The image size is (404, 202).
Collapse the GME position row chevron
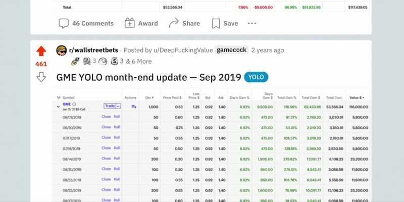coord(58,107)
